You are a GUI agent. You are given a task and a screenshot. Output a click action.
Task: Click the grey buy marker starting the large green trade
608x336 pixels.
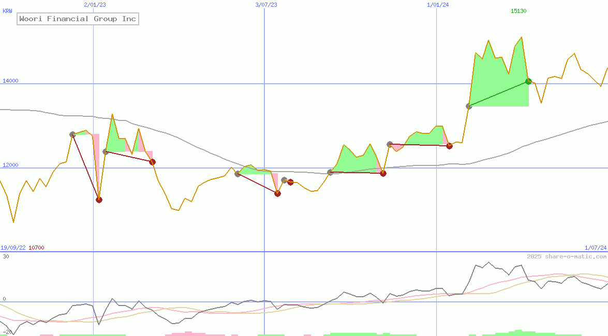coord(469,106)
